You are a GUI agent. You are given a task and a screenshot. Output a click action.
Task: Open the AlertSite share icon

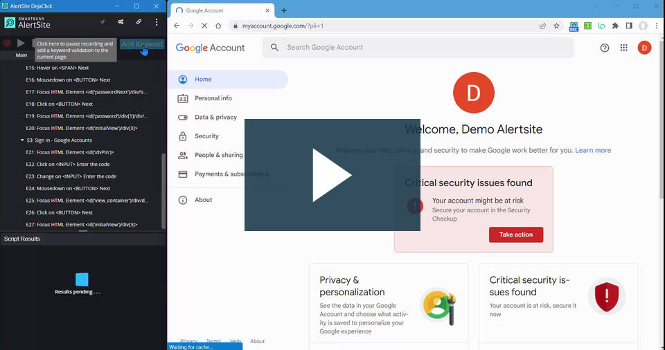[x=121, y=21]
